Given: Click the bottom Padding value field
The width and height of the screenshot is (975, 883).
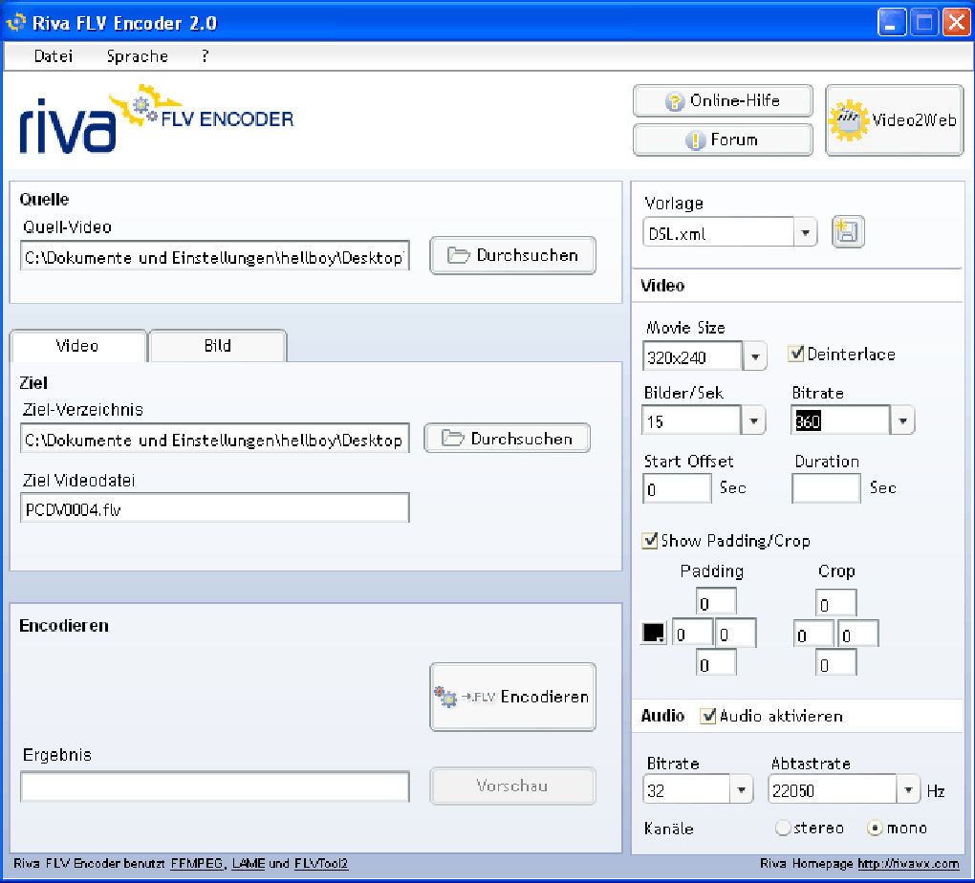Looking at the screenshot, I should coord(716,662).
